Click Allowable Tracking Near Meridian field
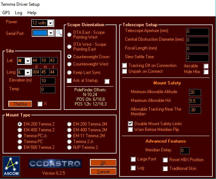216x179 pixels. tap(195, 110)
